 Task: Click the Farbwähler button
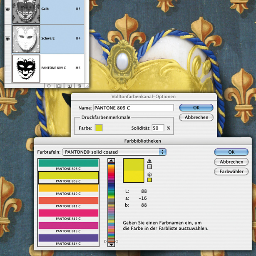231,171
